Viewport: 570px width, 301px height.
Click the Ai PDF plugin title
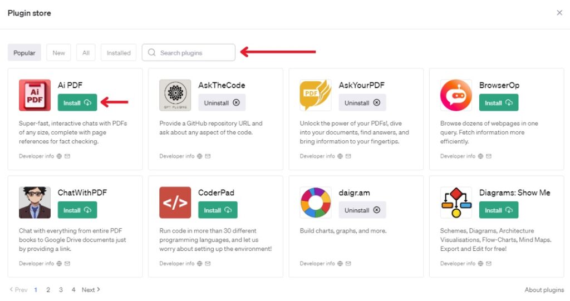[70, 85]
